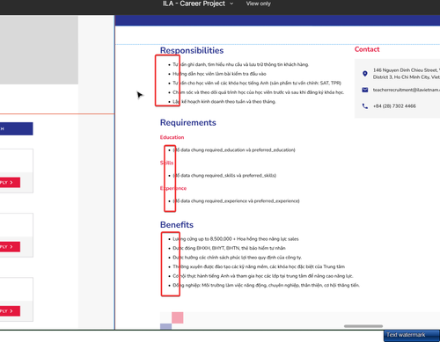Click the teacherrecruitment email address
The height and width of the screenshot is (342, 440).
(x=407, y=90)
